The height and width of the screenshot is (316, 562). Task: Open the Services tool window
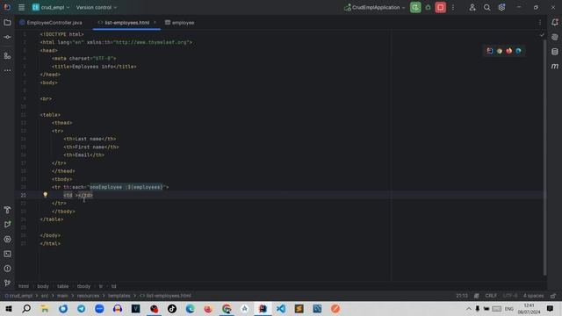tap(7, 240)
